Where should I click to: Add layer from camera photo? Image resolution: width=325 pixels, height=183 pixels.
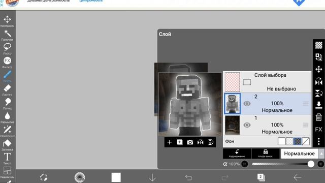click(x=190, y=142)
